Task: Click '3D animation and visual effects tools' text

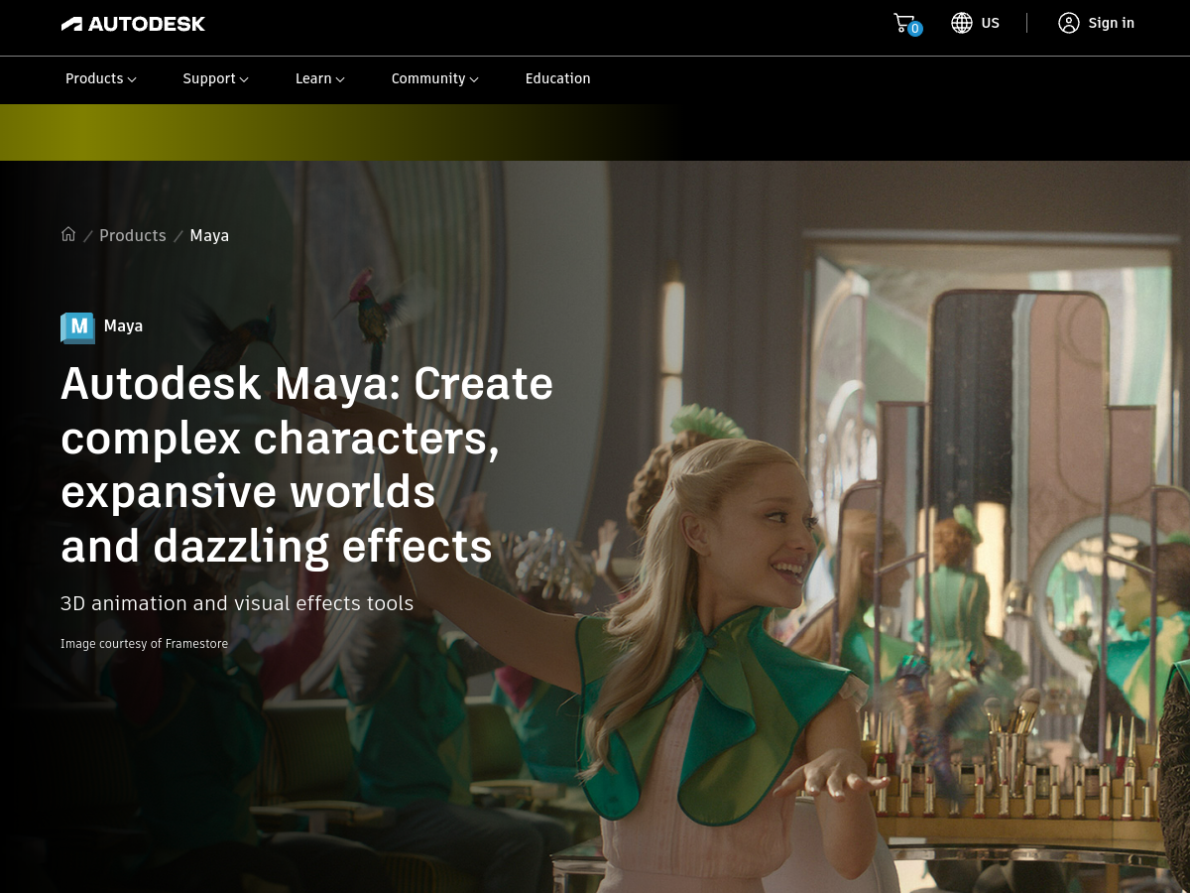Action: coord(237,603)
